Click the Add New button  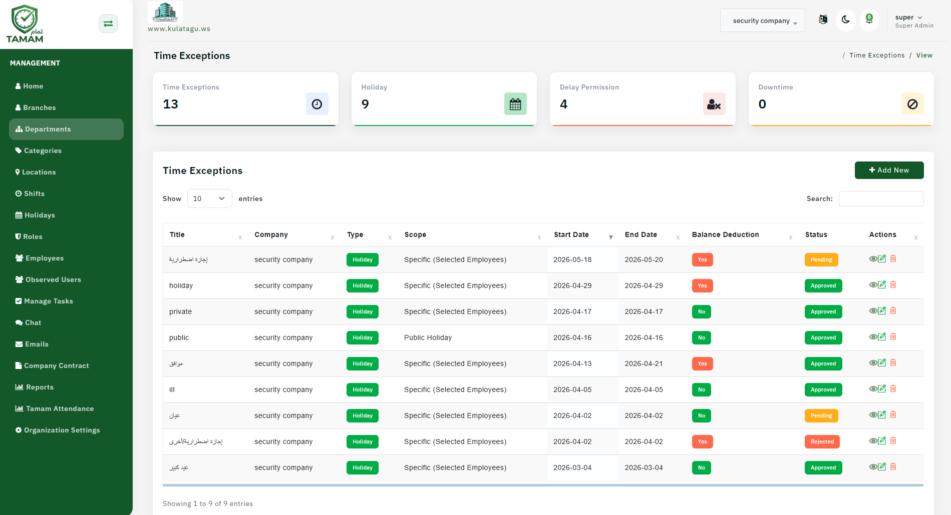pyautogui.click(x=889, y=170)
